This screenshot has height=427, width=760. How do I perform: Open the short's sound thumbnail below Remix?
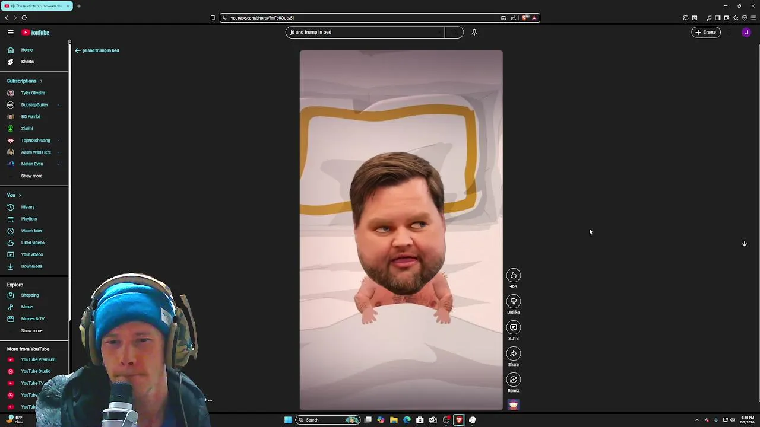click(x=514, y=404)
